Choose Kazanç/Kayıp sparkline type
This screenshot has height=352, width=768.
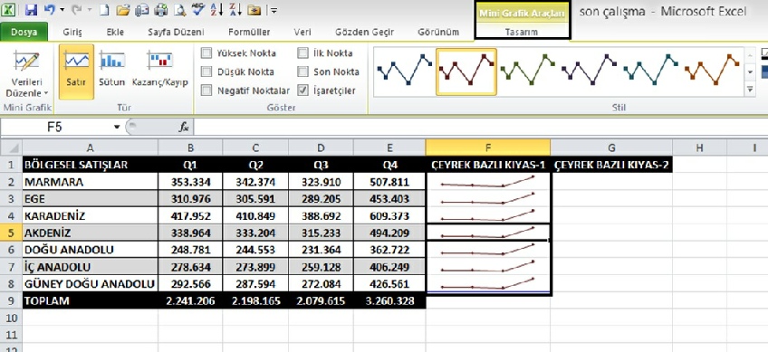coord(159,72)
